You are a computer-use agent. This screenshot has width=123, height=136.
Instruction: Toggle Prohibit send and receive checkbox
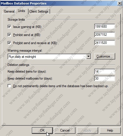pos(9,43)
